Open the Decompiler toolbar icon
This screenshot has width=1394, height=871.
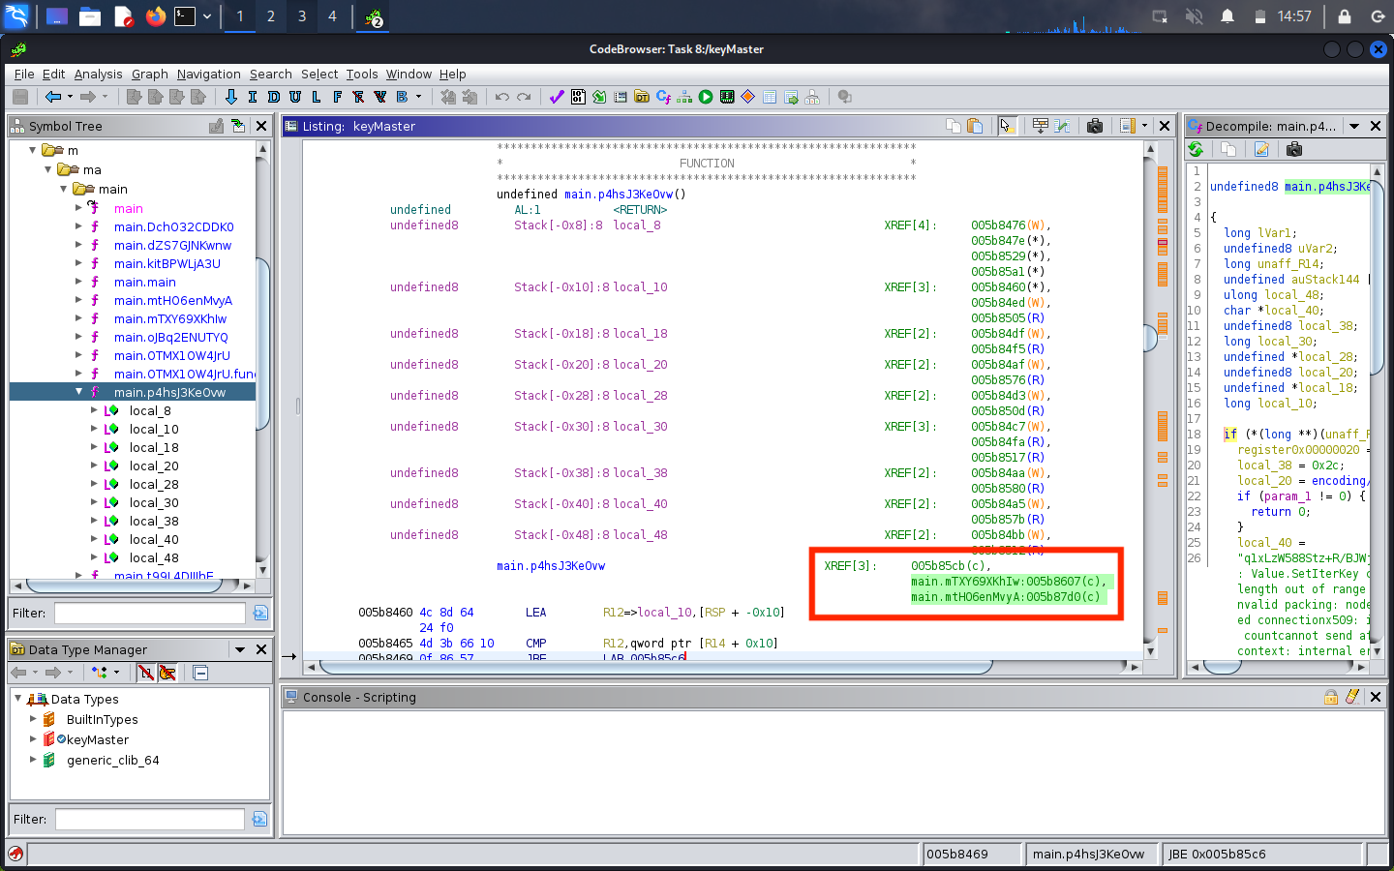pyautogui.click(x=663, y=97)
